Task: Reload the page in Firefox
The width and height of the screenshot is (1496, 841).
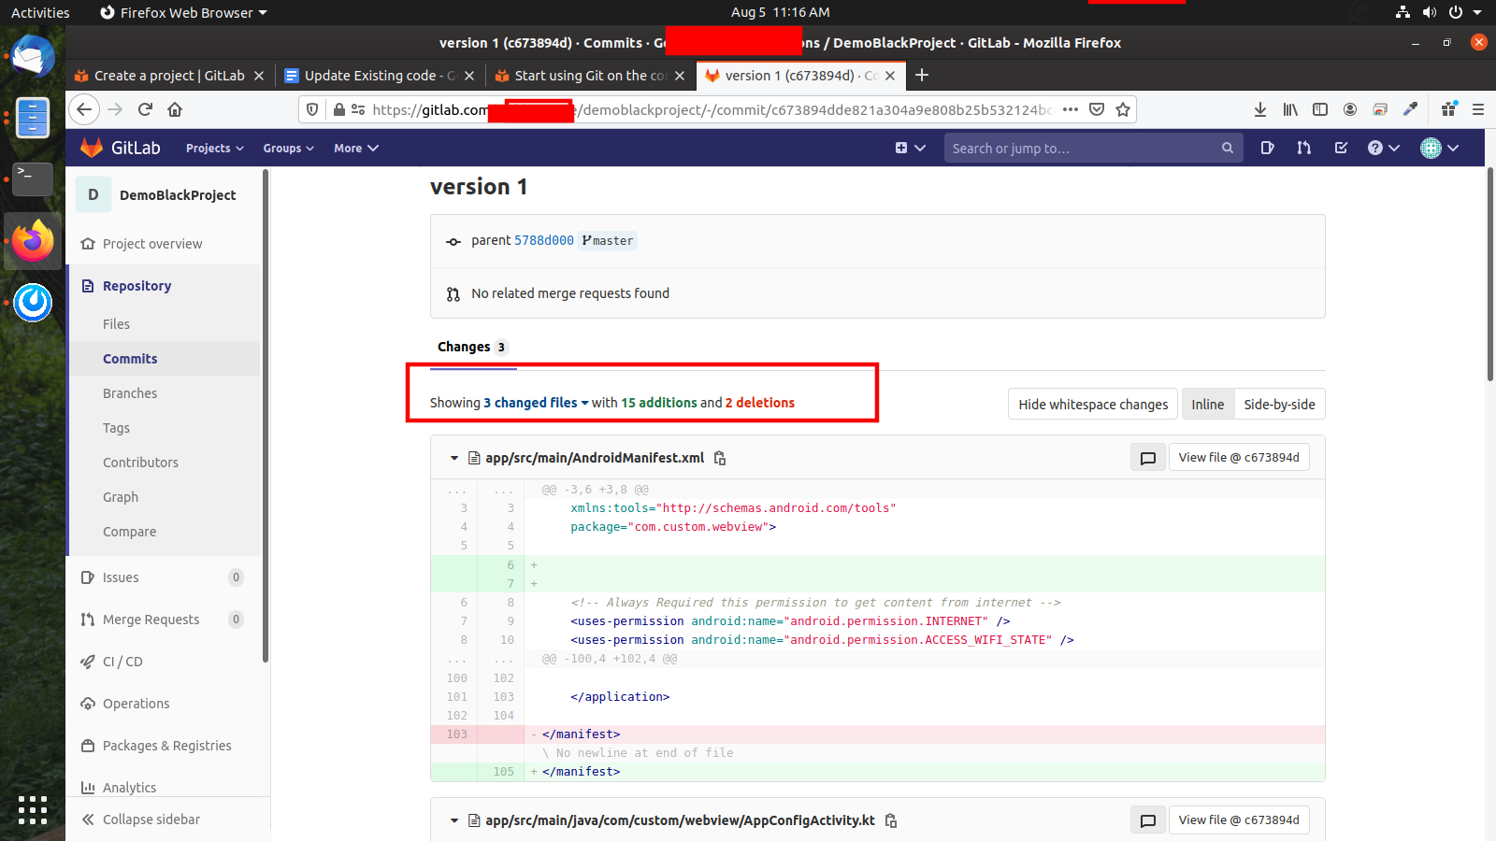Action: [145, 109]
